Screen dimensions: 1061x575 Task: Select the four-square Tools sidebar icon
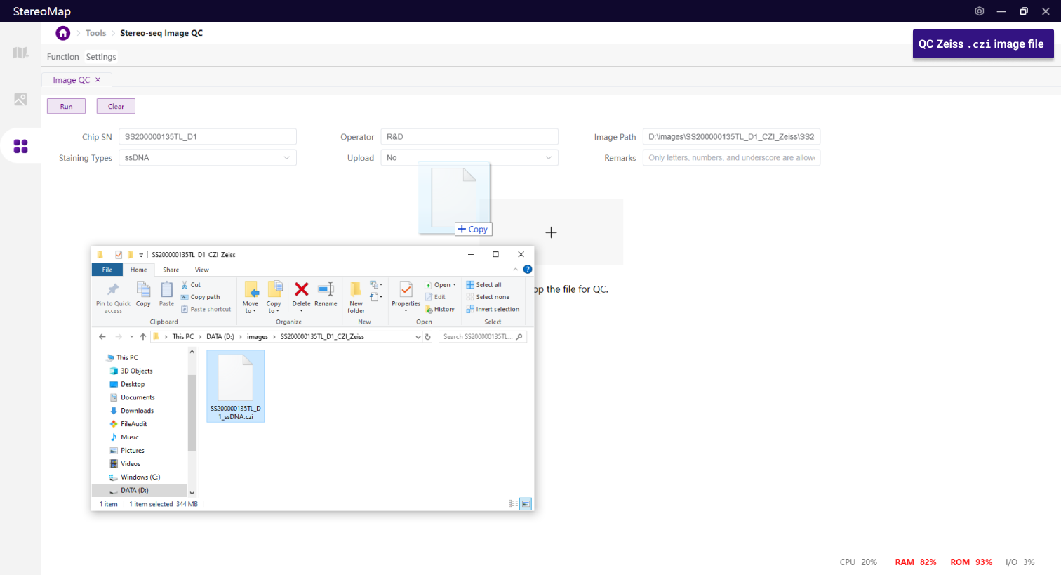(x=20, y=146)
